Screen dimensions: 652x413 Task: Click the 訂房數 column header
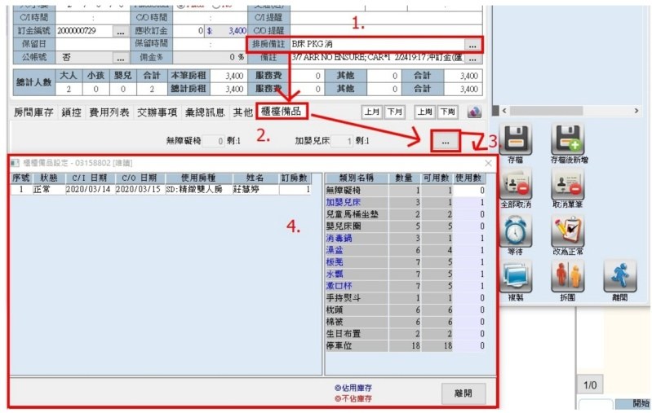point(295,178)
